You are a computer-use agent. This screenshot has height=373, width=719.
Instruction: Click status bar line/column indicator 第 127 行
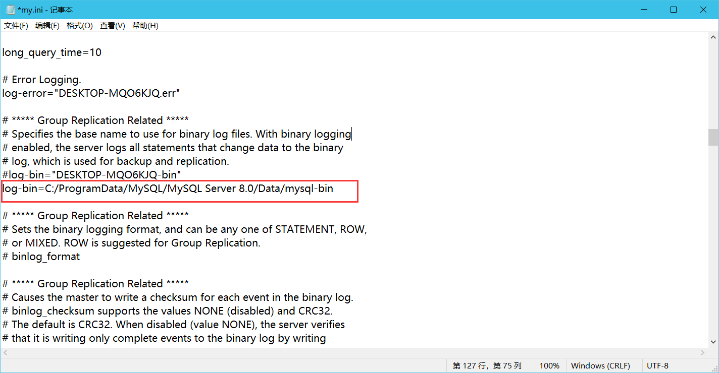tap(487, 366)
